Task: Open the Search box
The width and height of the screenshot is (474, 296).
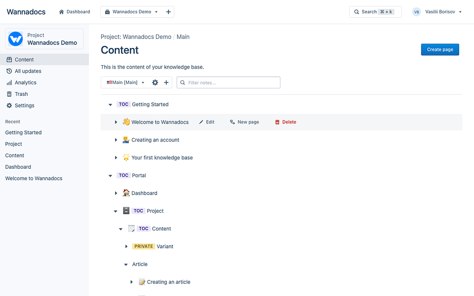Action: click(x=375, y=12)
